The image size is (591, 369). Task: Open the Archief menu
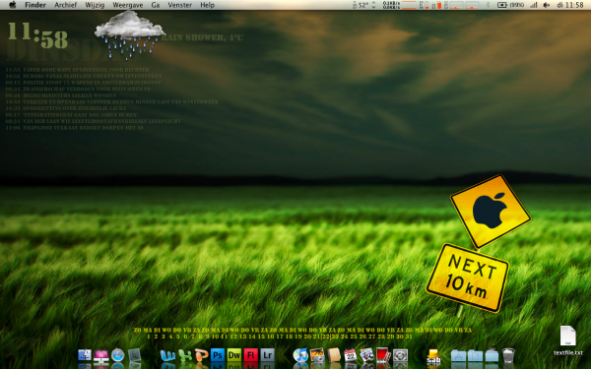[x=66, y=5]
